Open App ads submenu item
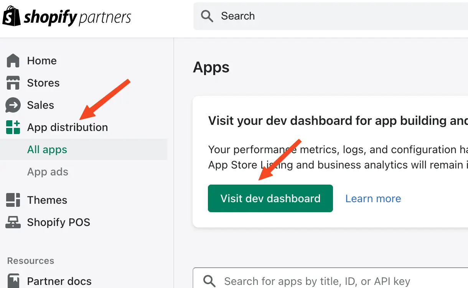 click(x=48, y=172)
